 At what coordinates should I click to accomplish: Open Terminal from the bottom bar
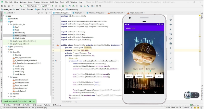tap(57, 105)
